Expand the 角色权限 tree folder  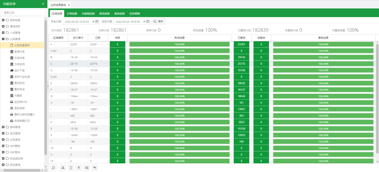coord(3,20)
